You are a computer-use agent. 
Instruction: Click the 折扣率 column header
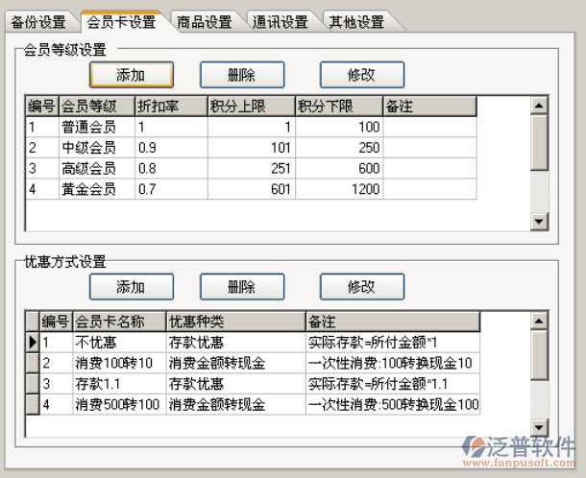170,107
